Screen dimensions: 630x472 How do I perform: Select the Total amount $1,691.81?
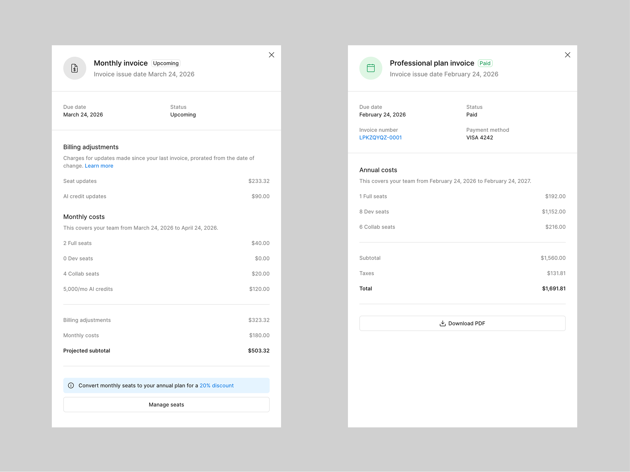pos(554,288)
